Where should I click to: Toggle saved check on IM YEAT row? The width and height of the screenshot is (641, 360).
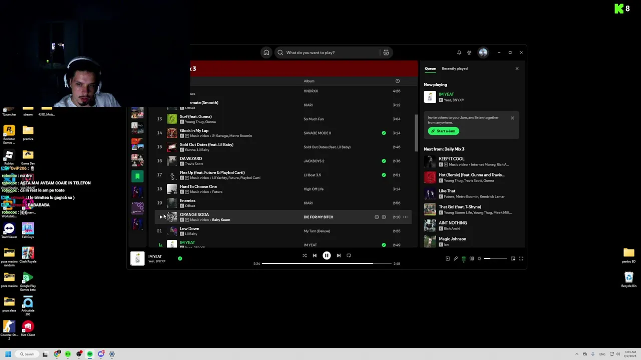384,245
